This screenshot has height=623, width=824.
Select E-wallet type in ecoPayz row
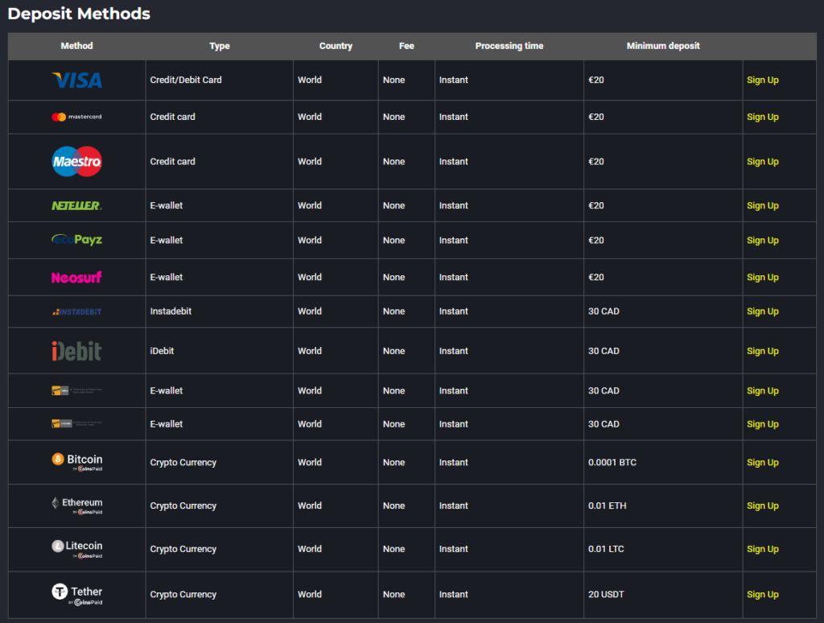point(167,240)
